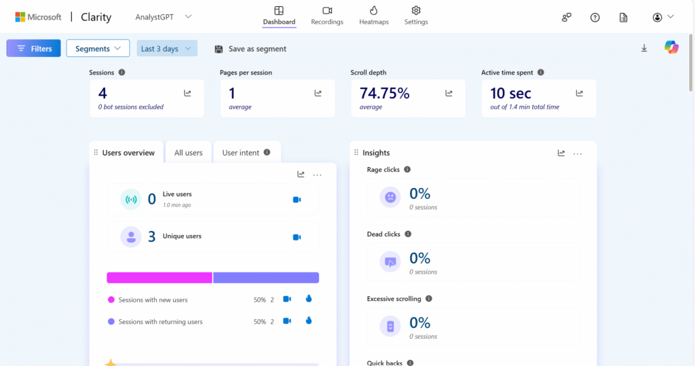The width and height of the screenshot is (695, 366).
Task: View recordings for Unique users camera icon
Action: click(x=297, y=237)
